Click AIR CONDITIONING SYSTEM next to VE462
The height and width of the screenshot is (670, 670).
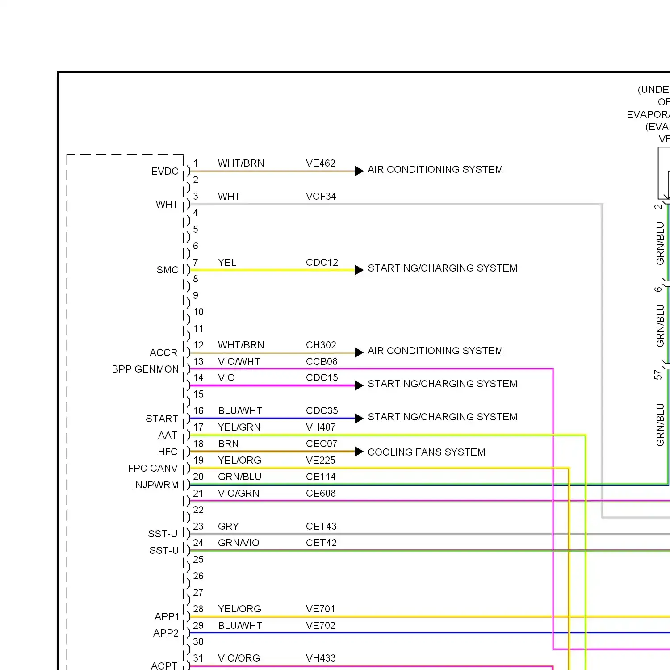click(435, 170)
